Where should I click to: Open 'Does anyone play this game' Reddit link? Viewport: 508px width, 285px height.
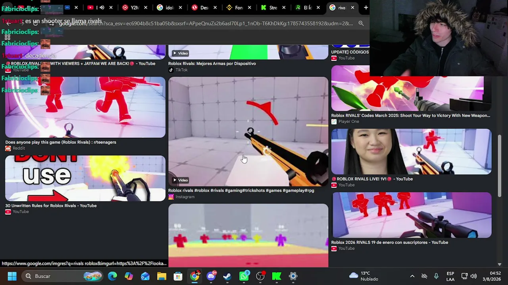[x=61, y=142]
